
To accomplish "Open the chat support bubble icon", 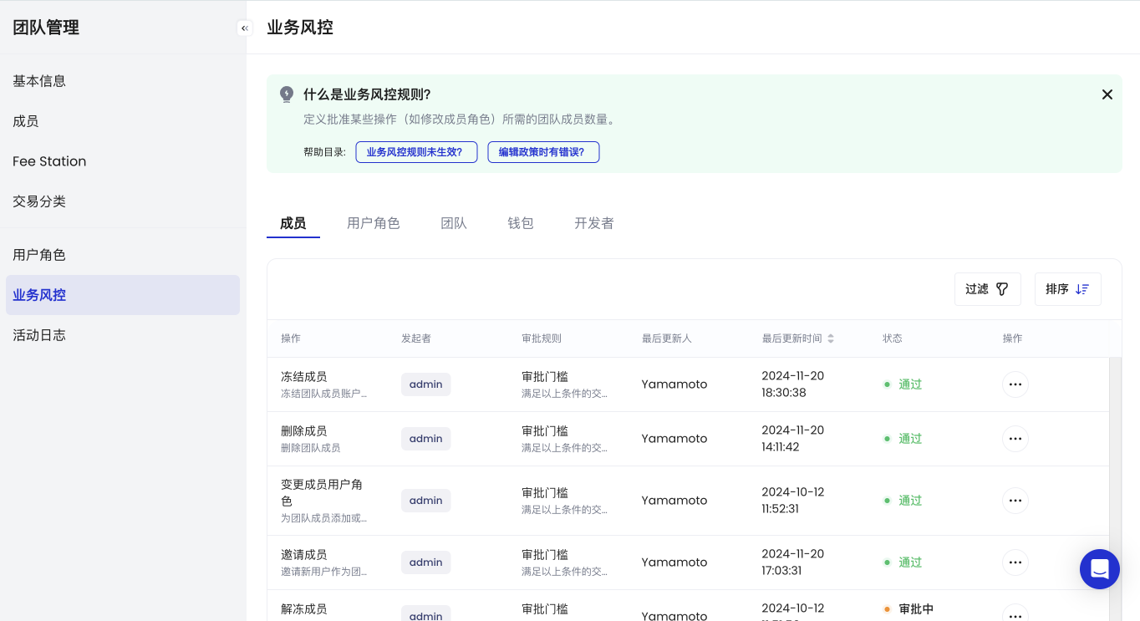I will [1100, 569].
